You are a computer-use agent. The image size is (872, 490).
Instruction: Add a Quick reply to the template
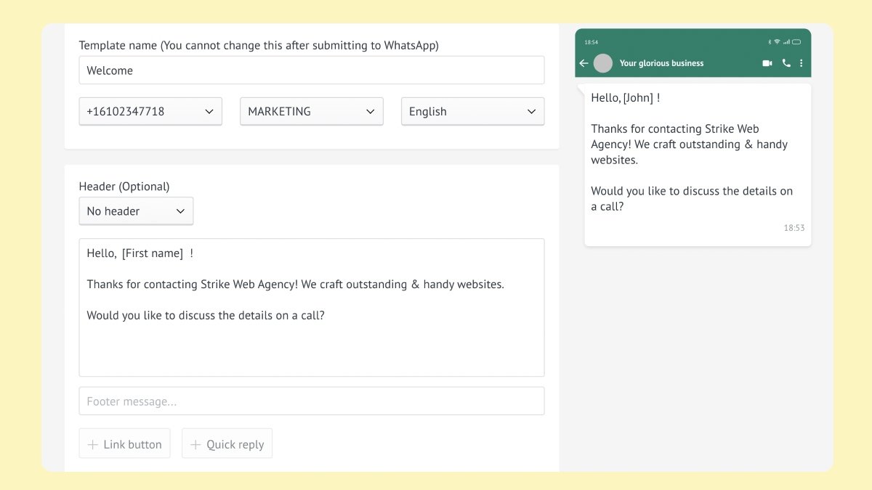tap(227, 443)
